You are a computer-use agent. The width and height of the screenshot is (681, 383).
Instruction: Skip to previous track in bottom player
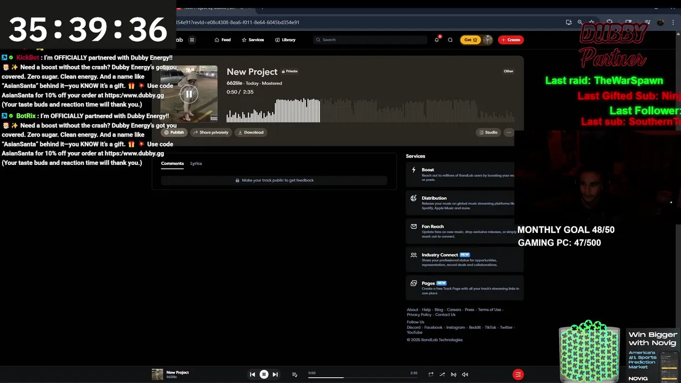click(252, 374)
